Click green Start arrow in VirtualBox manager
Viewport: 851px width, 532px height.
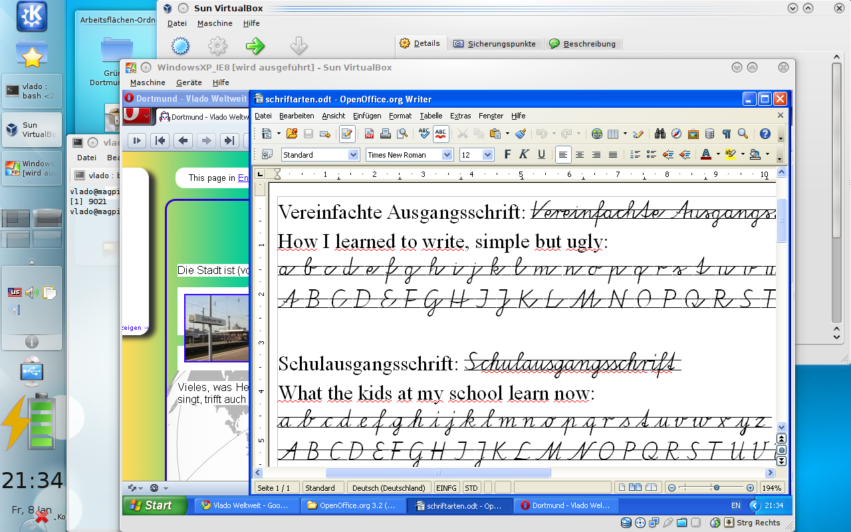[x=255, y=45]
